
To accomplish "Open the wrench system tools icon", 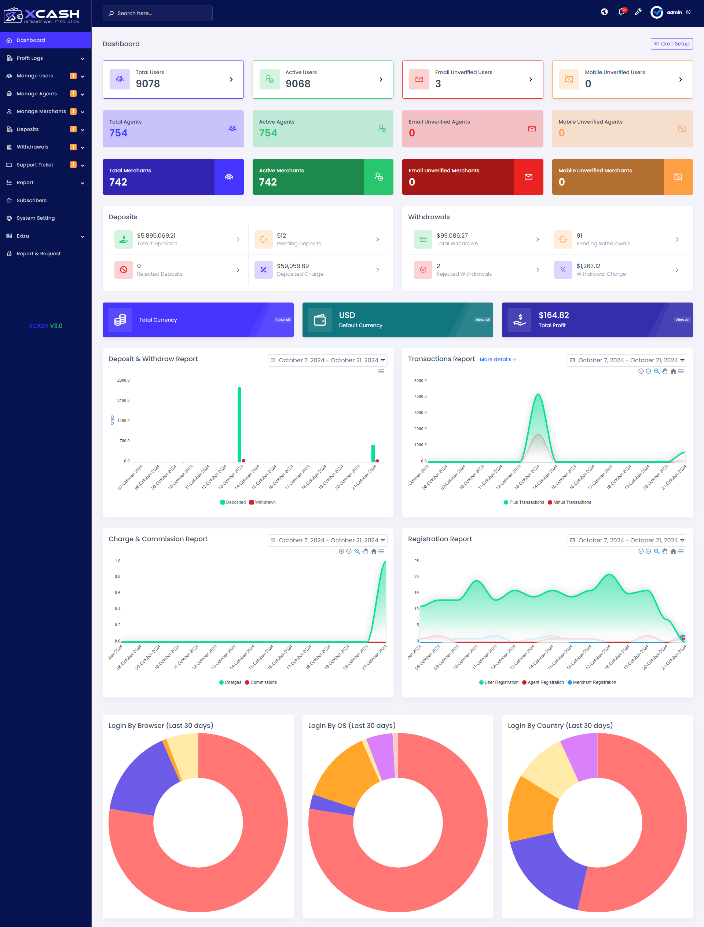I will point(638,12).
